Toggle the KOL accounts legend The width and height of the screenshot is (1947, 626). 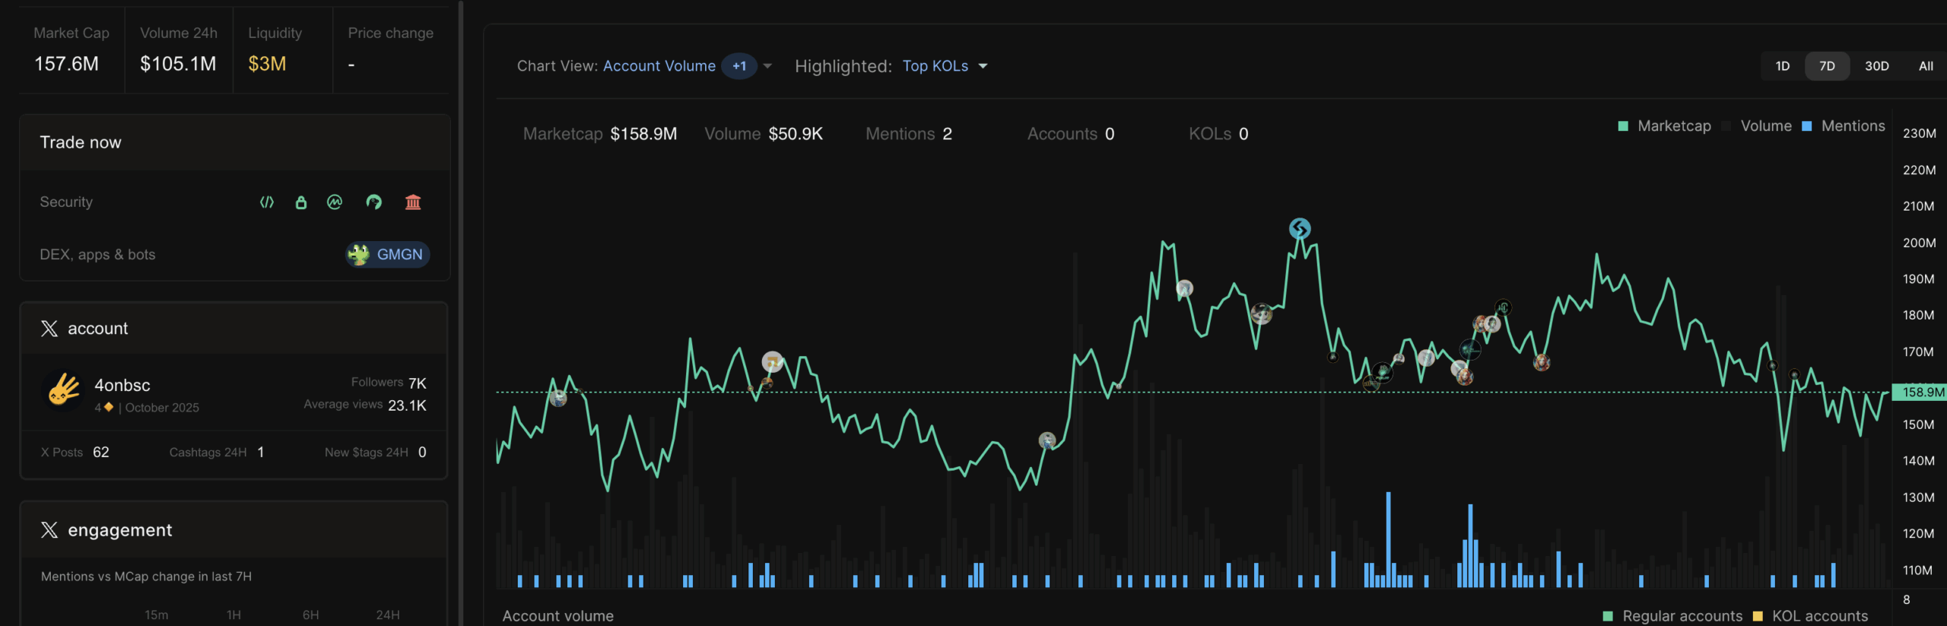coord(1810,616)
